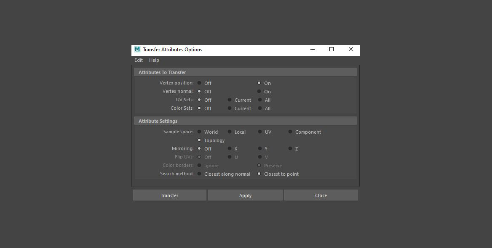Collapse the Attributes To Transfer section
This screenshot has height=248, width=492.
[246, 72]
